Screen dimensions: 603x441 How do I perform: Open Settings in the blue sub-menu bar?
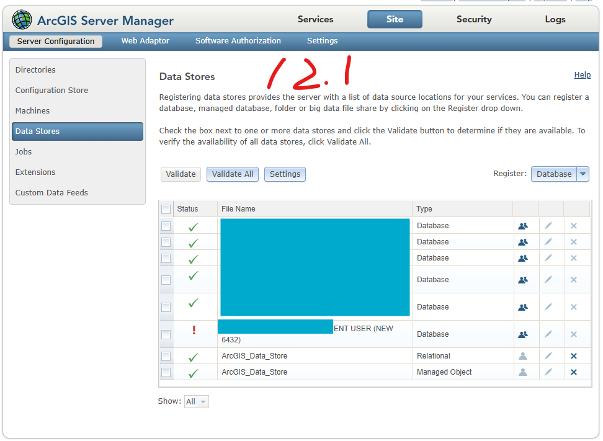tap(322, 41)
